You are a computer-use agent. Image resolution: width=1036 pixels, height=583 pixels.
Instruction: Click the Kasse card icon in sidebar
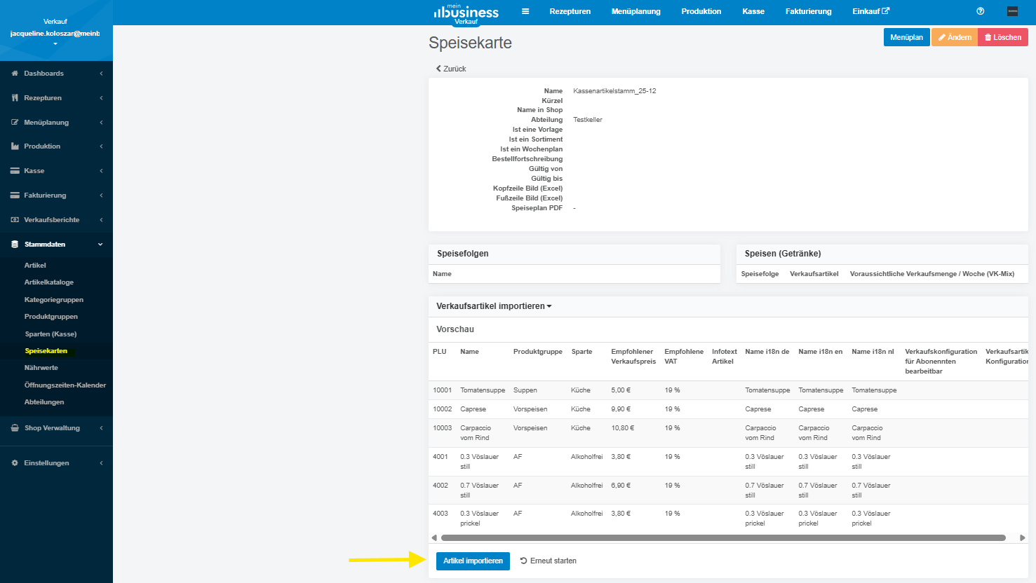pyautogui.click(x=15, y=171)
